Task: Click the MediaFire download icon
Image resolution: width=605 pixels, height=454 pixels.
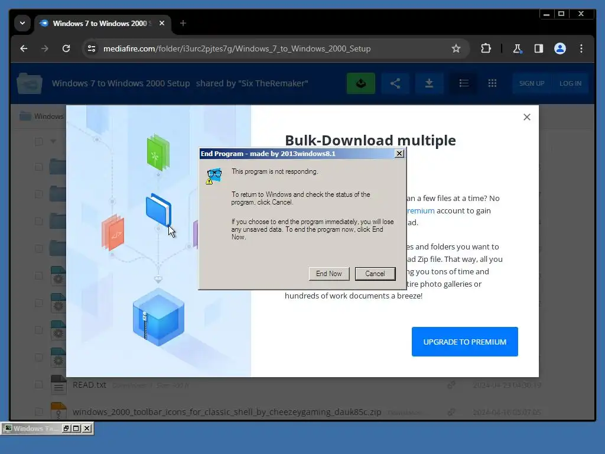Action: tap(429, 83)
